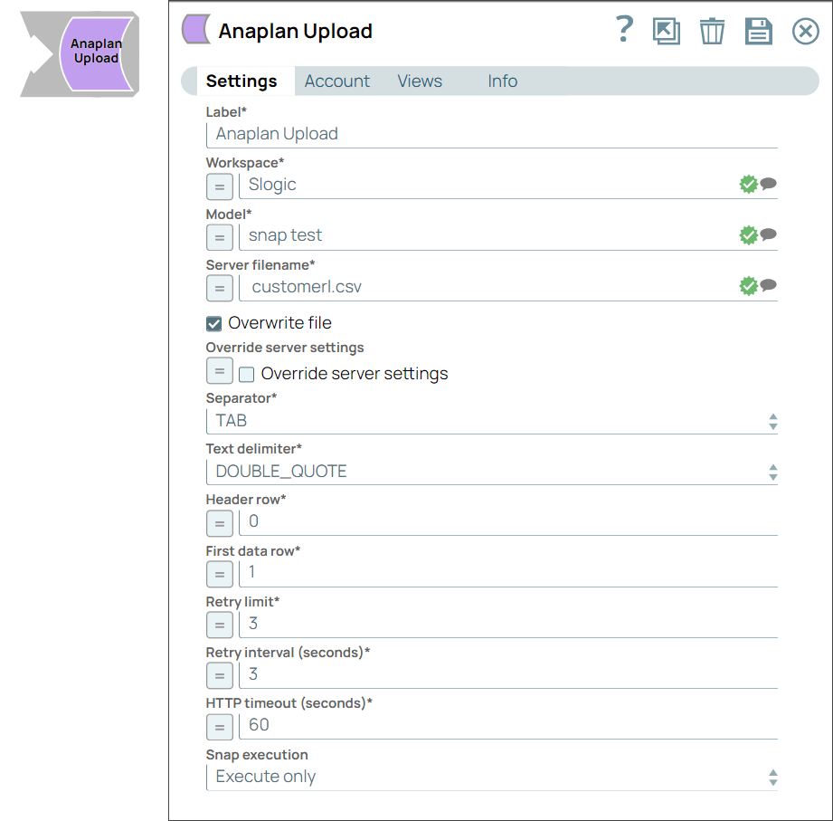Click the suggest bubble beside Workspace field

(768, 184)
